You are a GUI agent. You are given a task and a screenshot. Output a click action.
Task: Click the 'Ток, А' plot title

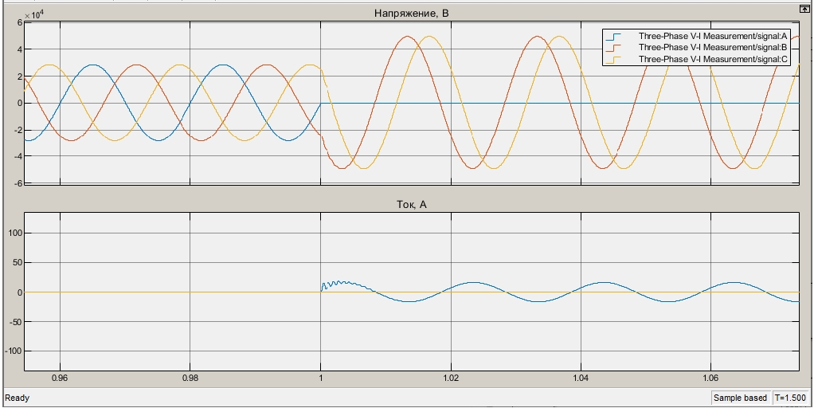click(411, 205)
